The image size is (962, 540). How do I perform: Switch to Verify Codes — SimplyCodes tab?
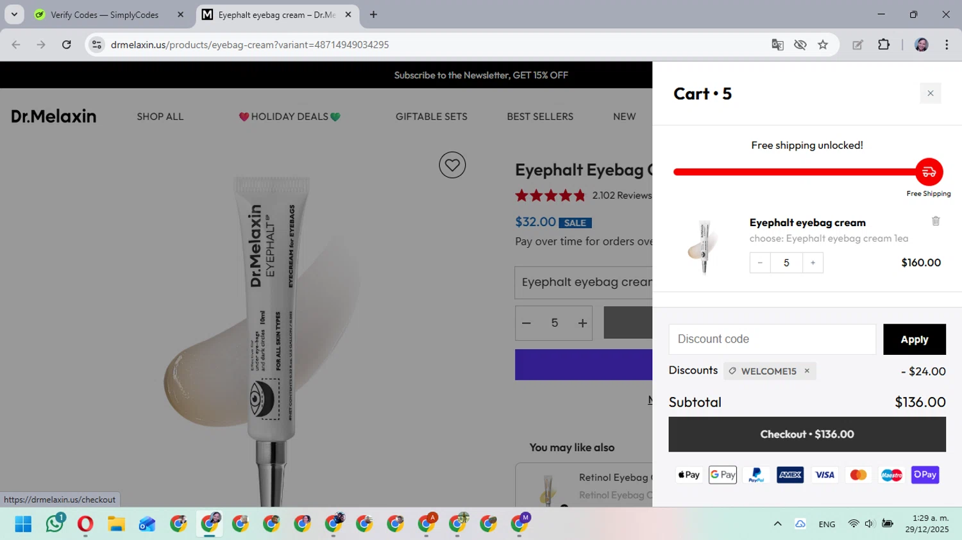click(105, 15)
